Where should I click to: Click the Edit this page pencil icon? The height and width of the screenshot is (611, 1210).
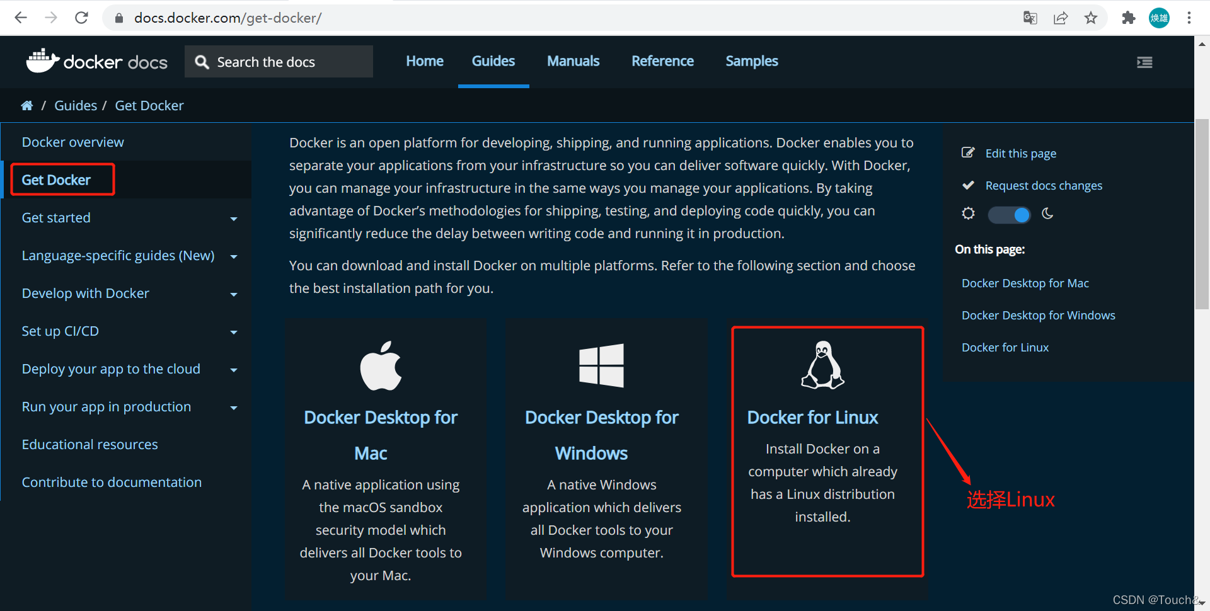[968, 152]
